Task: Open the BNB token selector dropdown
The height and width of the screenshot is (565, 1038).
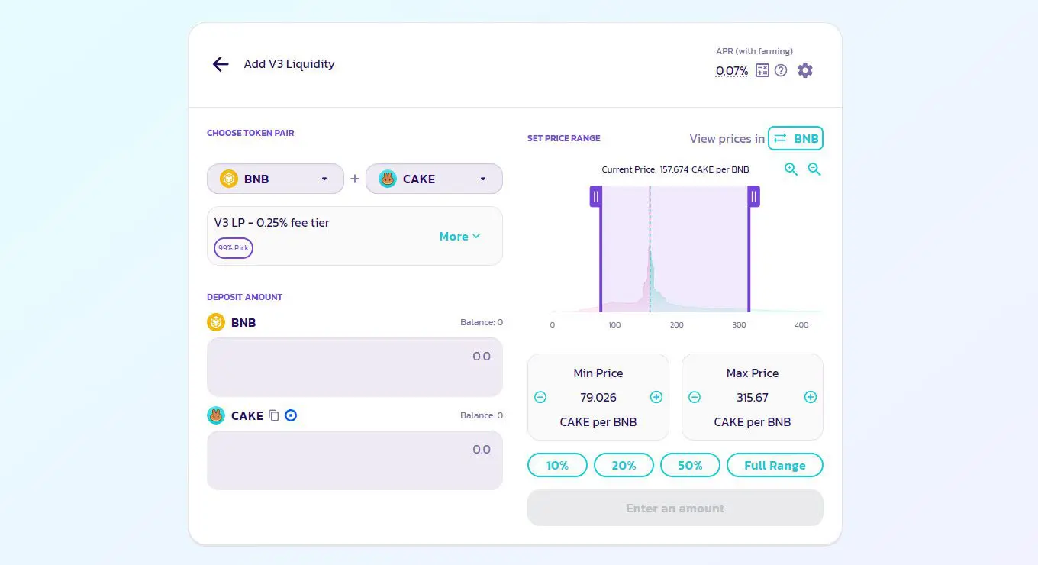Action: 276,179
